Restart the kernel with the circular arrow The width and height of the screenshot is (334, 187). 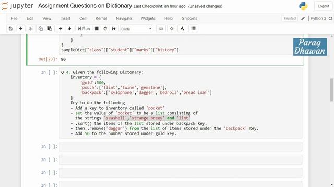105,29
